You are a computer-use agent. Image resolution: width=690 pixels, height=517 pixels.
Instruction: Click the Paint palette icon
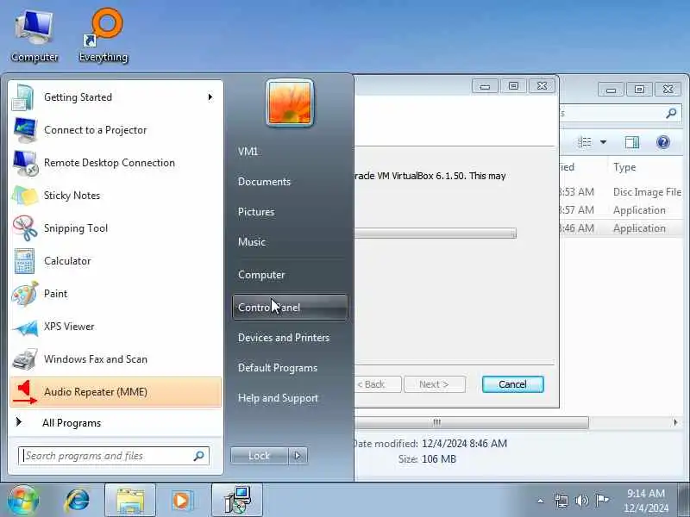click(x=25, y=294)
